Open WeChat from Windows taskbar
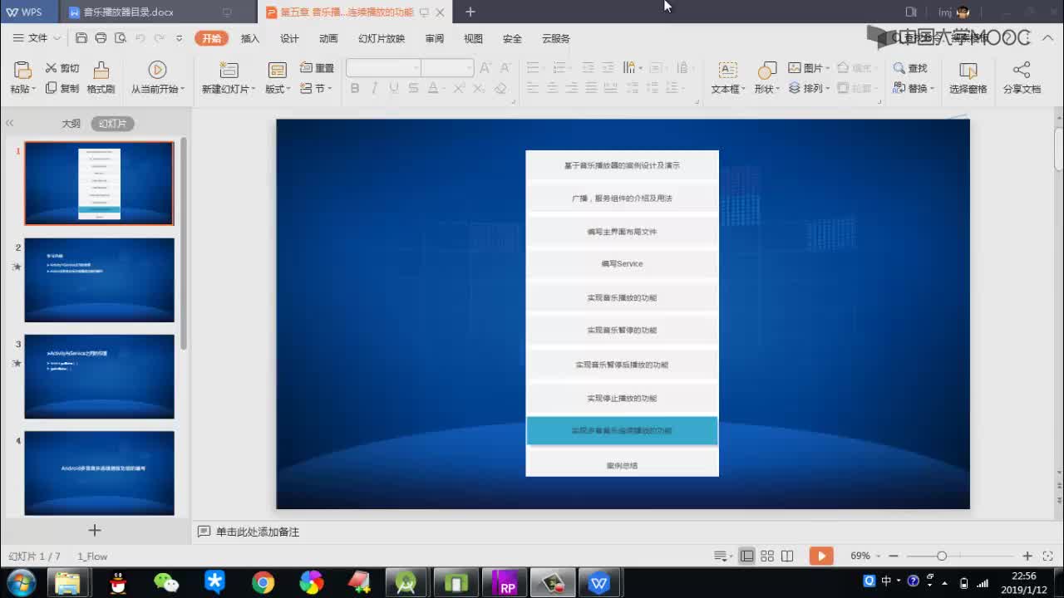This screenshot has width=1064, height=598. (x=166, y=583)
